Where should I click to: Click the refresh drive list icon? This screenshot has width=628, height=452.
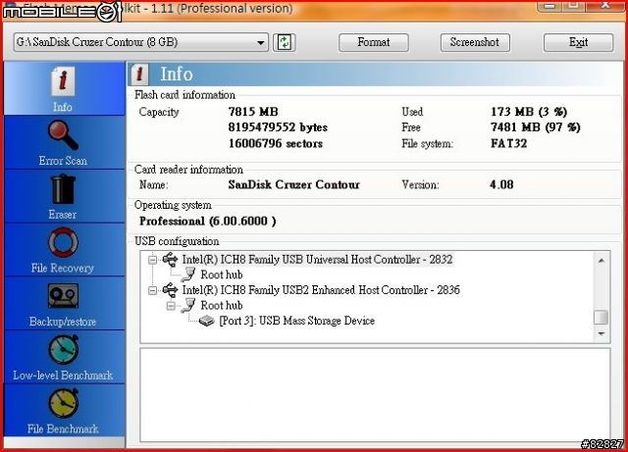[x=285, y=42]
